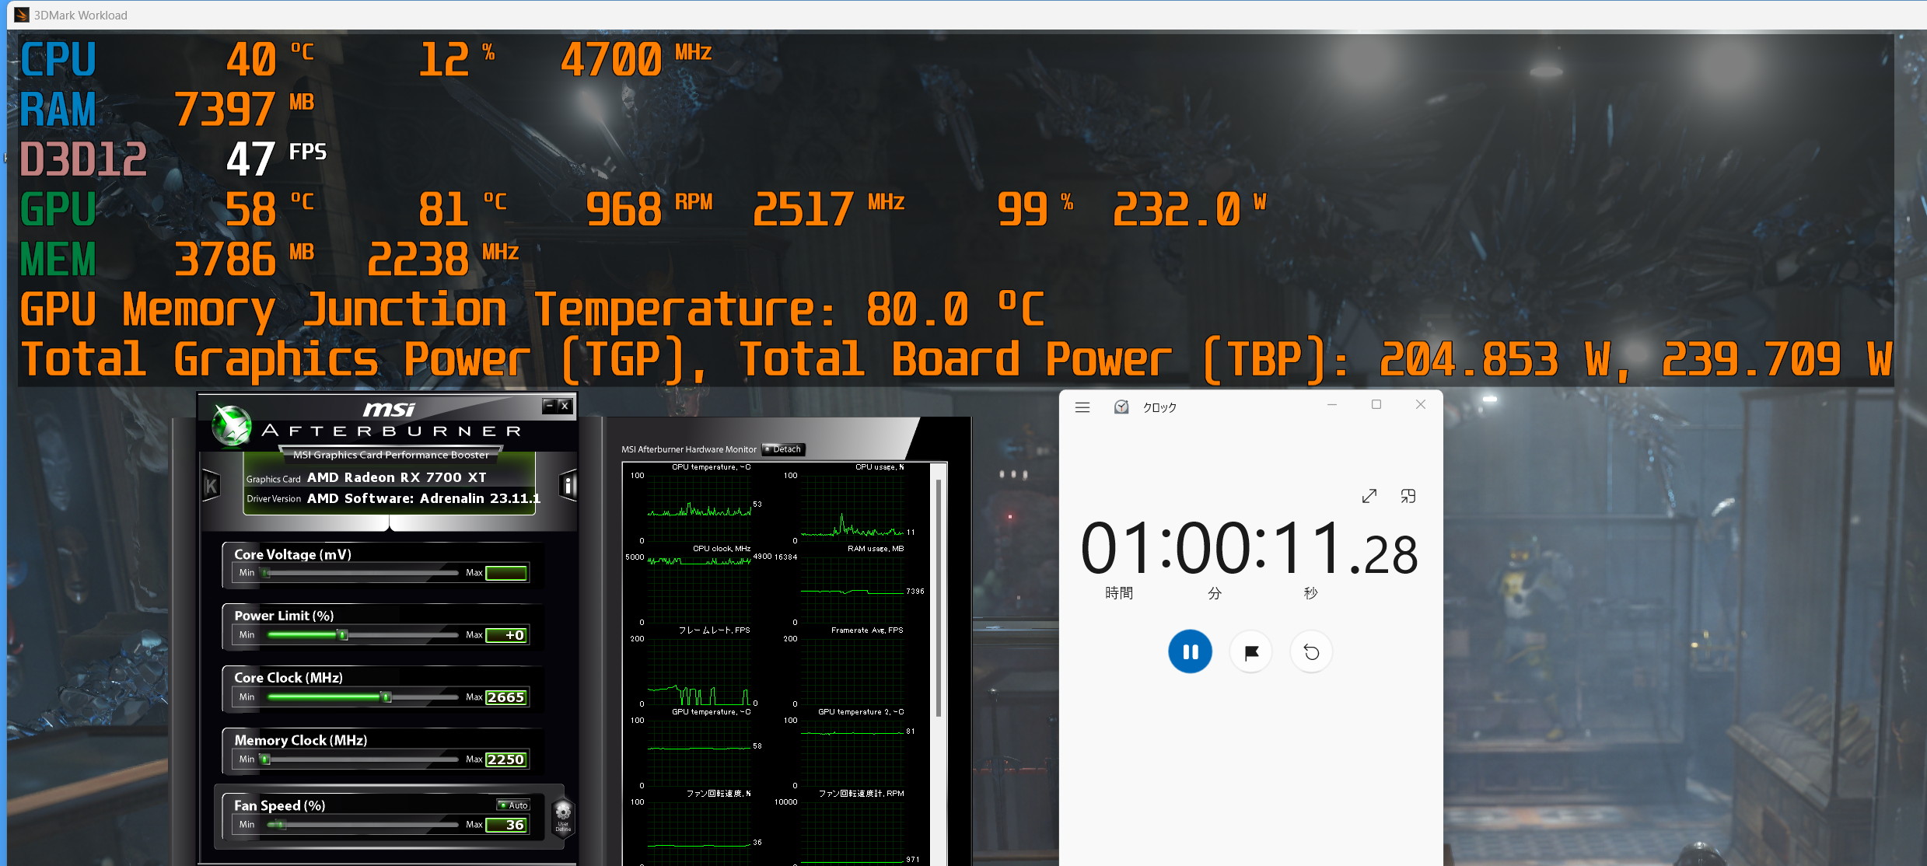Minimize the MSI Afterburner window
This screenshot has height=866, width=1927.
[549, 405]
